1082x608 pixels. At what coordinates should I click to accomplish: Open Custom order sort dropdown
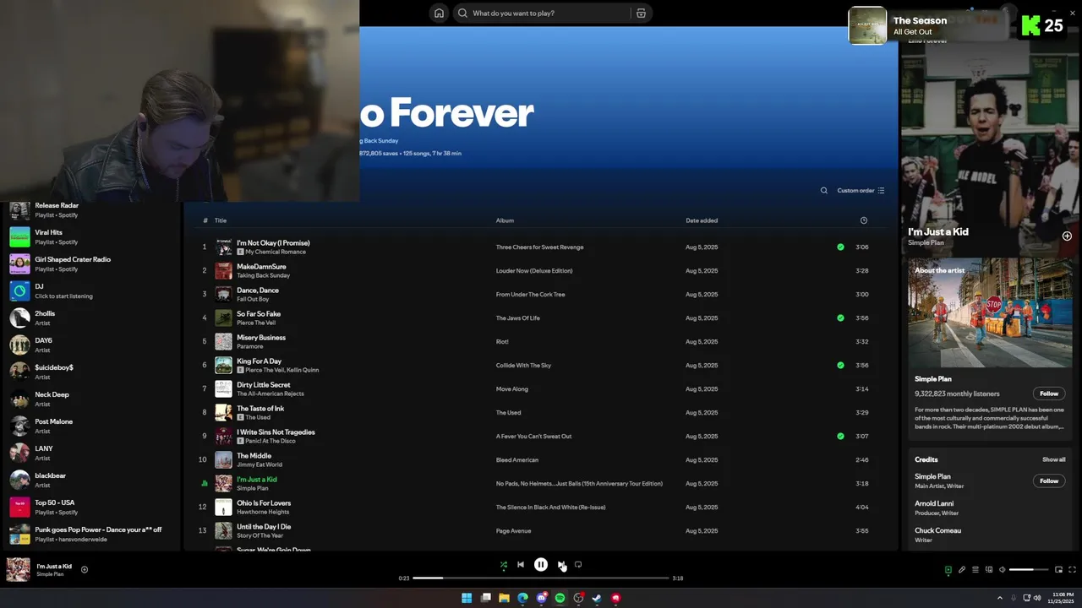click(861, 191)
